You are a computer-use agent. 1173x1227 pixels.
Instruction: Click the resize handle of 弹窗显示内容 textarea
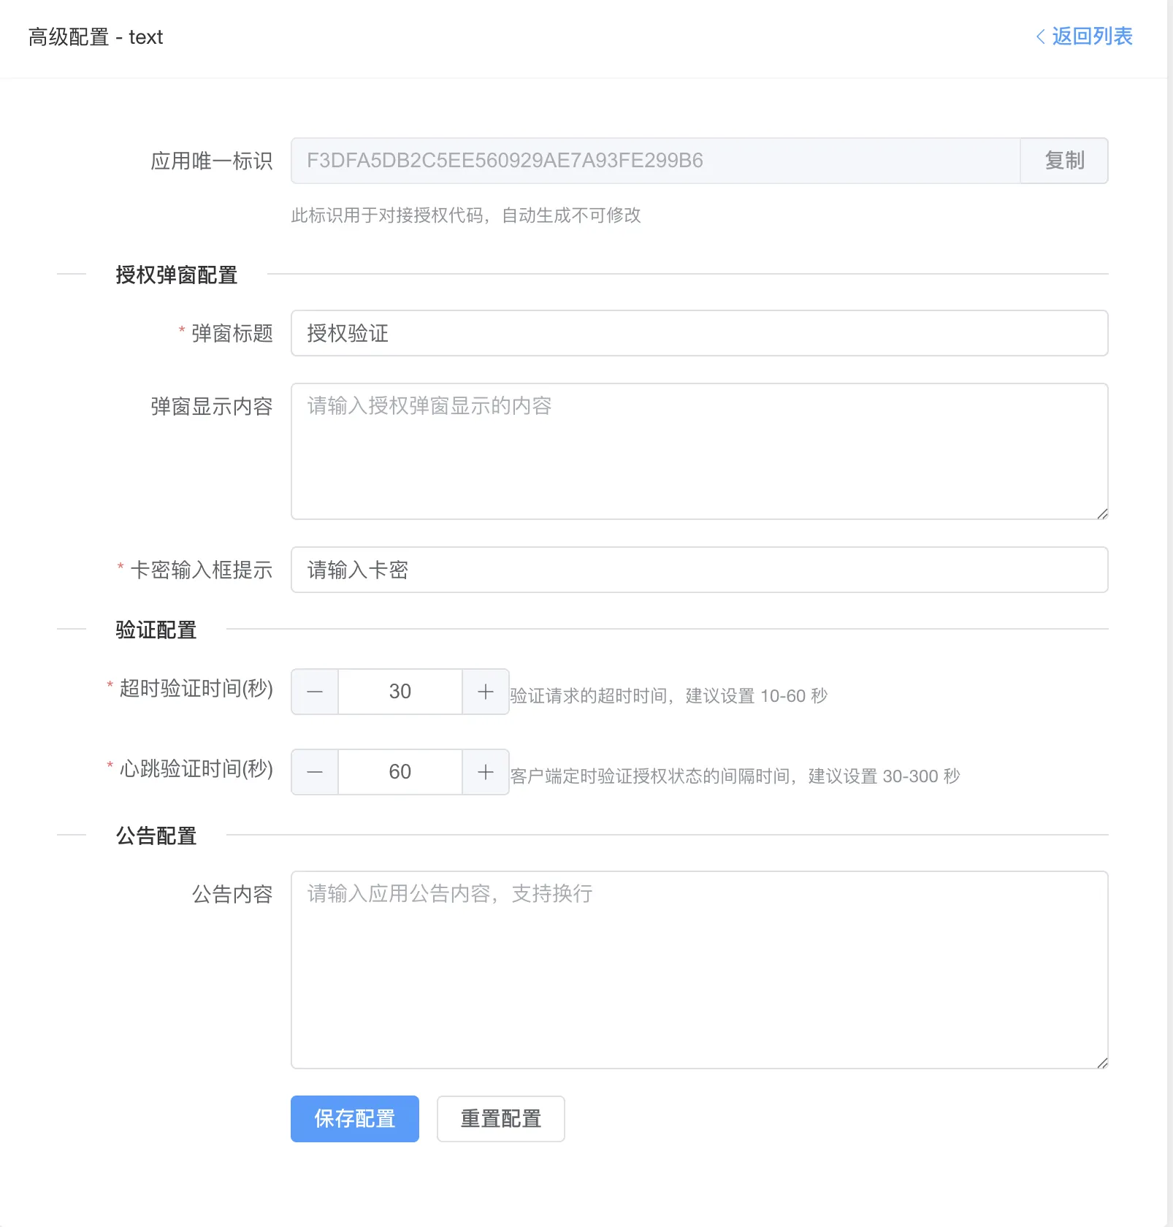click(x=1101, y=513)
